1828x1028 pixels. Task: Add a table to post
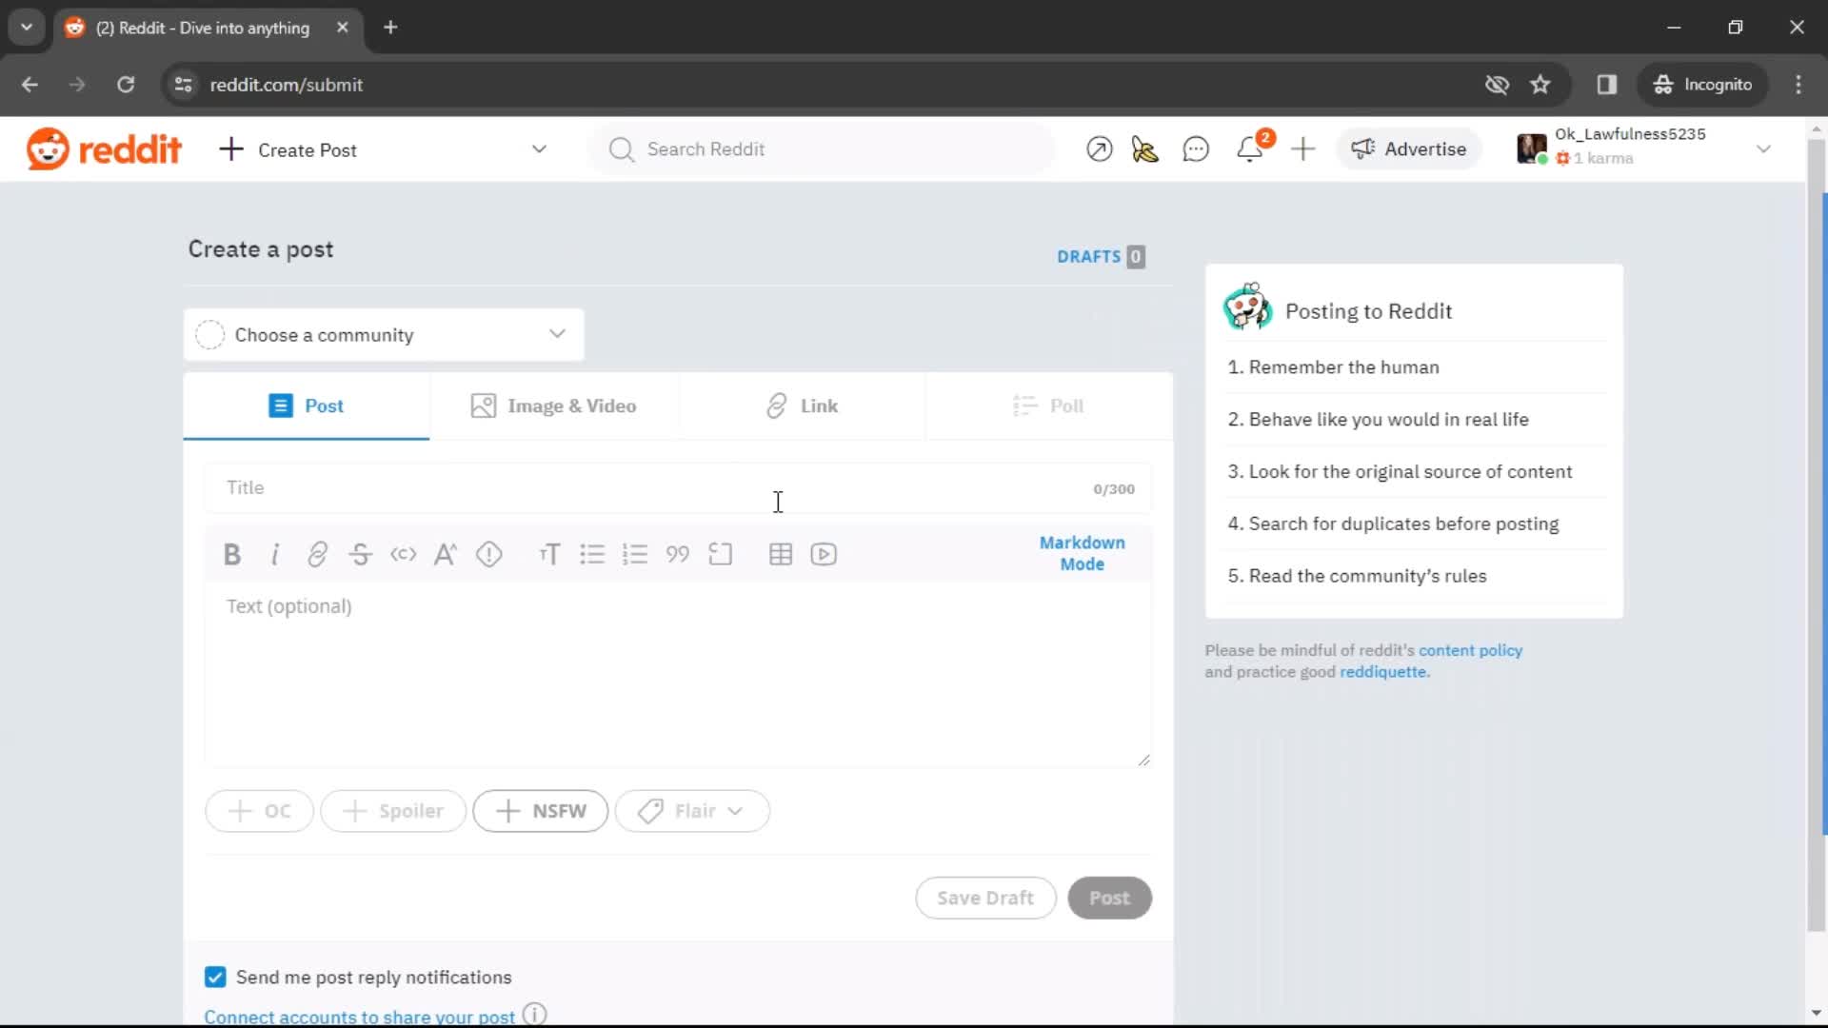pos(781,555)
